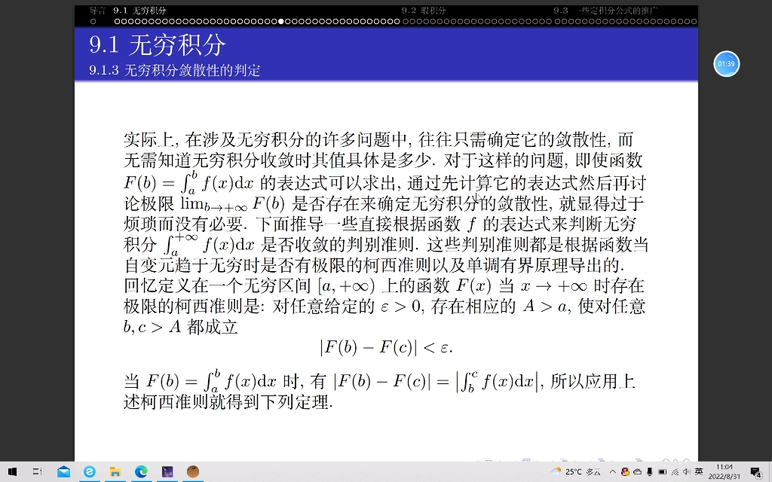
Task: Mute system volume from the tray
Action: click(x=687, y=472)
